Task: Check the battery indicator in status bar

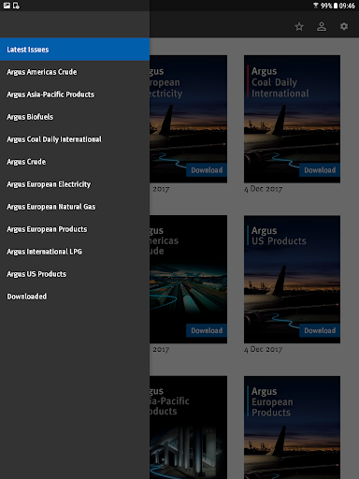Action: 336,6
